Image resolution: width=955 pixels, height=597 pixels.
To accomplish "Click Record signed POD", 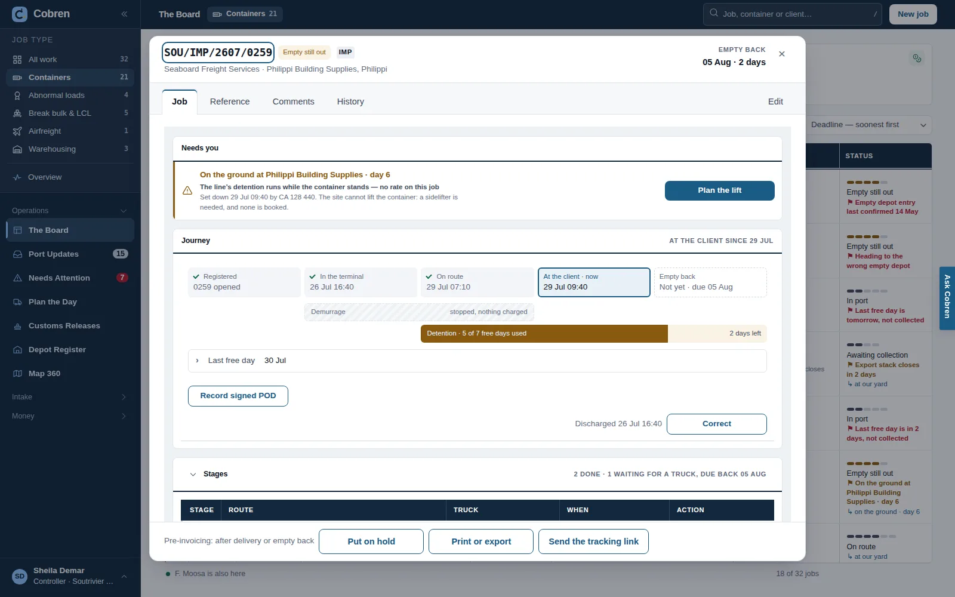I will (x=238, y=396).
